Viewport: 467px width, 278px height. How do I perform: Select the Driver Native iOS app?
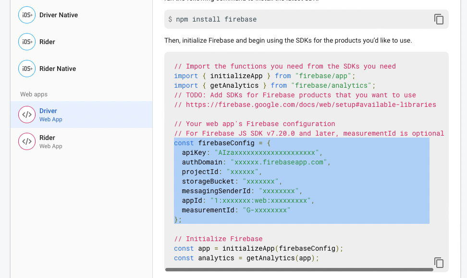tap(81, 15)
